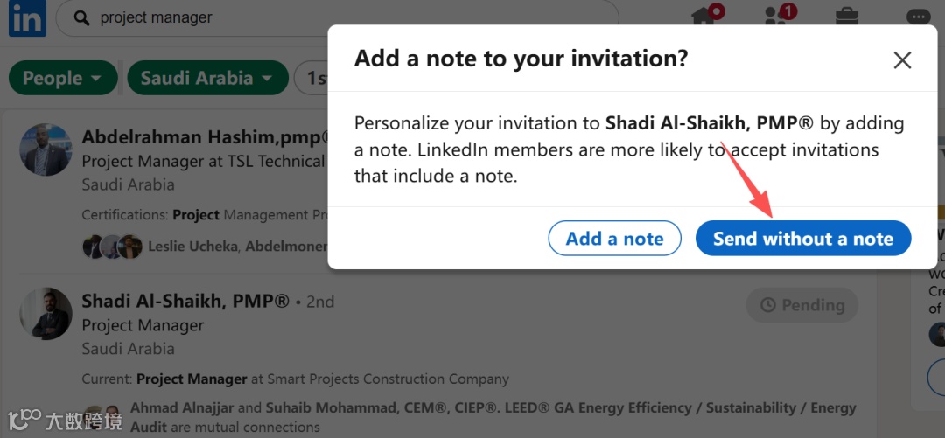
Task: Click the search magnifier icon
Action: (x=81, y=18)
